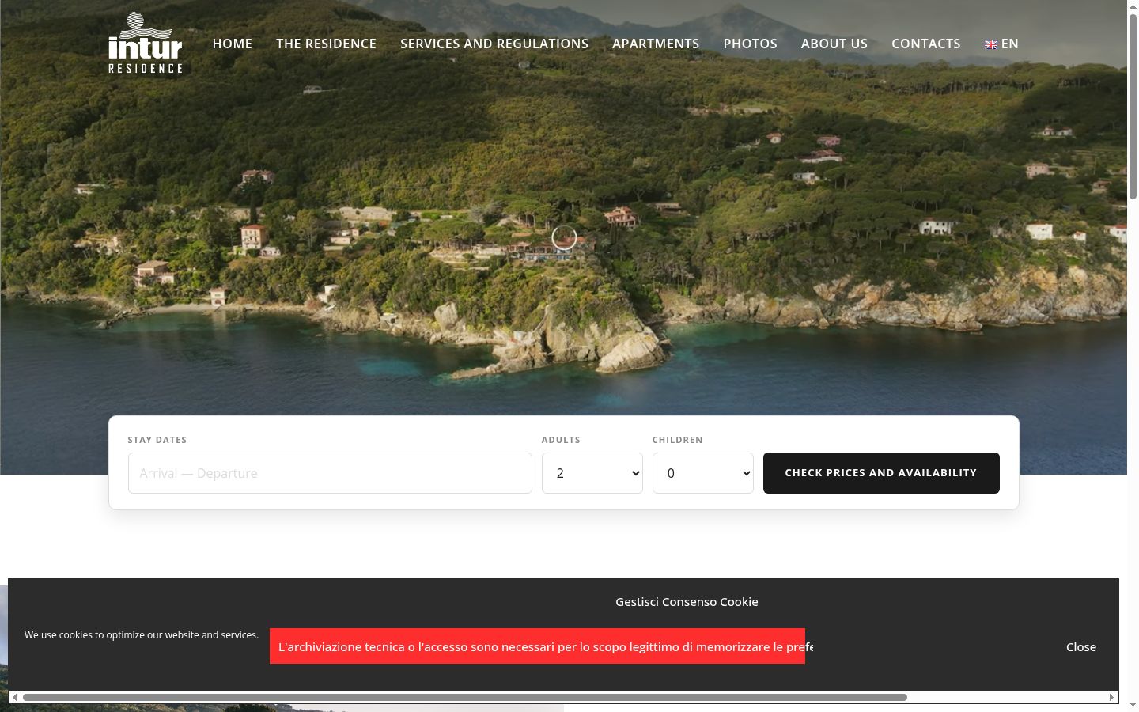This screenshot has width=1139, height=712.
Task: Click the red technical storage cookie notice
Action: click(x=537, y=646)
